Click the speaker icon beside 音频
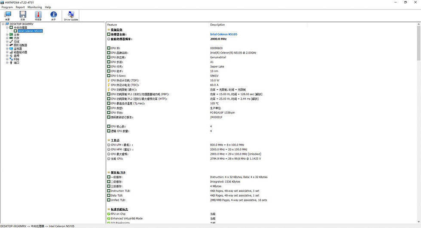Viewport: 421px width, 228px height. tap(11, 55)
